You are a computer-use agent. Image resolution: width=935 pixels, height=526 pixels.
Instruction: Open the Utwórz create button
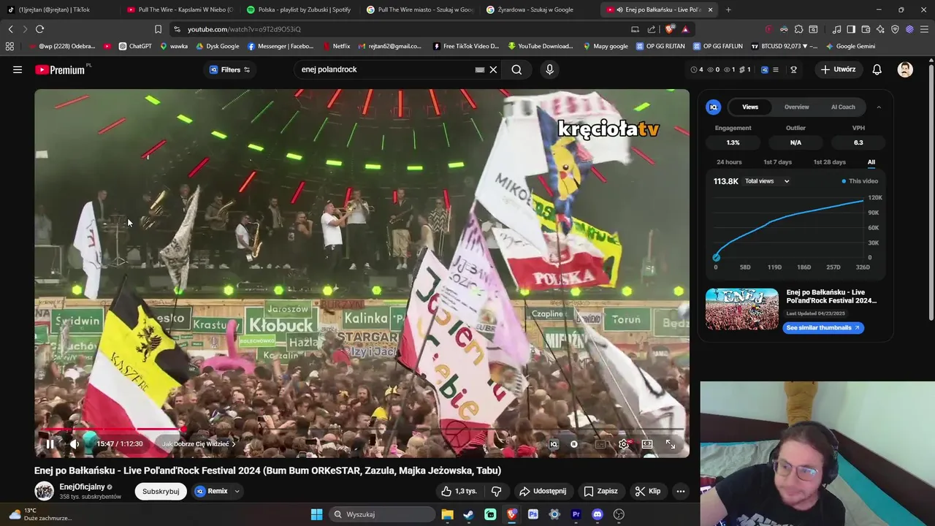838,69
